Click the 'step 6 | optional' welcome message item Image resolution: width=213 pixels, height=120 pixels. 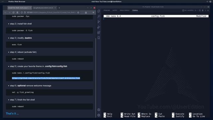point(31,86)
